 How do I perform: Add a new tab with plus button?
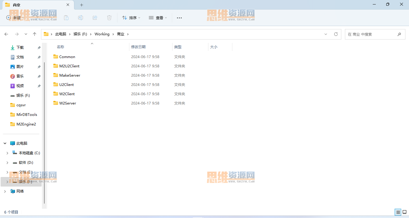pyautogui.click(x=81, y=5)
